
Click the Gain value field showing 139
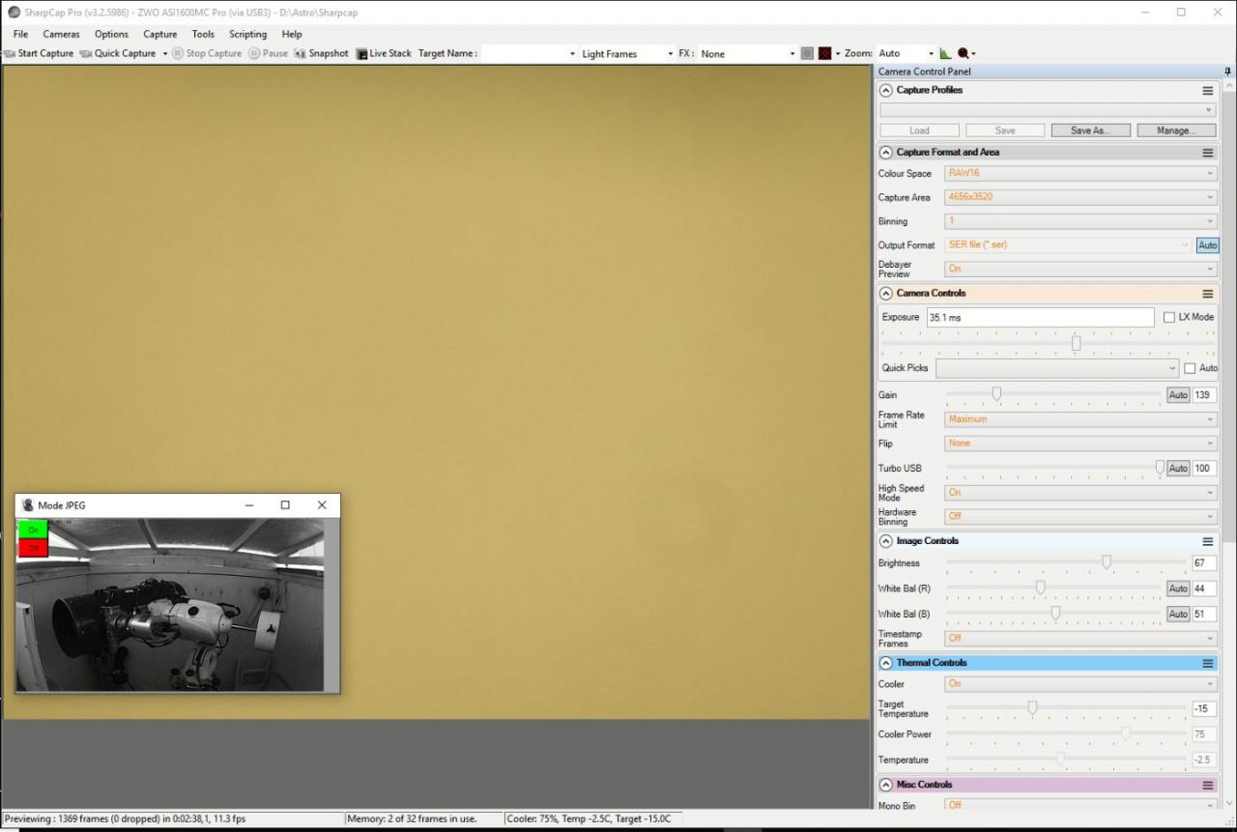click(1204, 395)
